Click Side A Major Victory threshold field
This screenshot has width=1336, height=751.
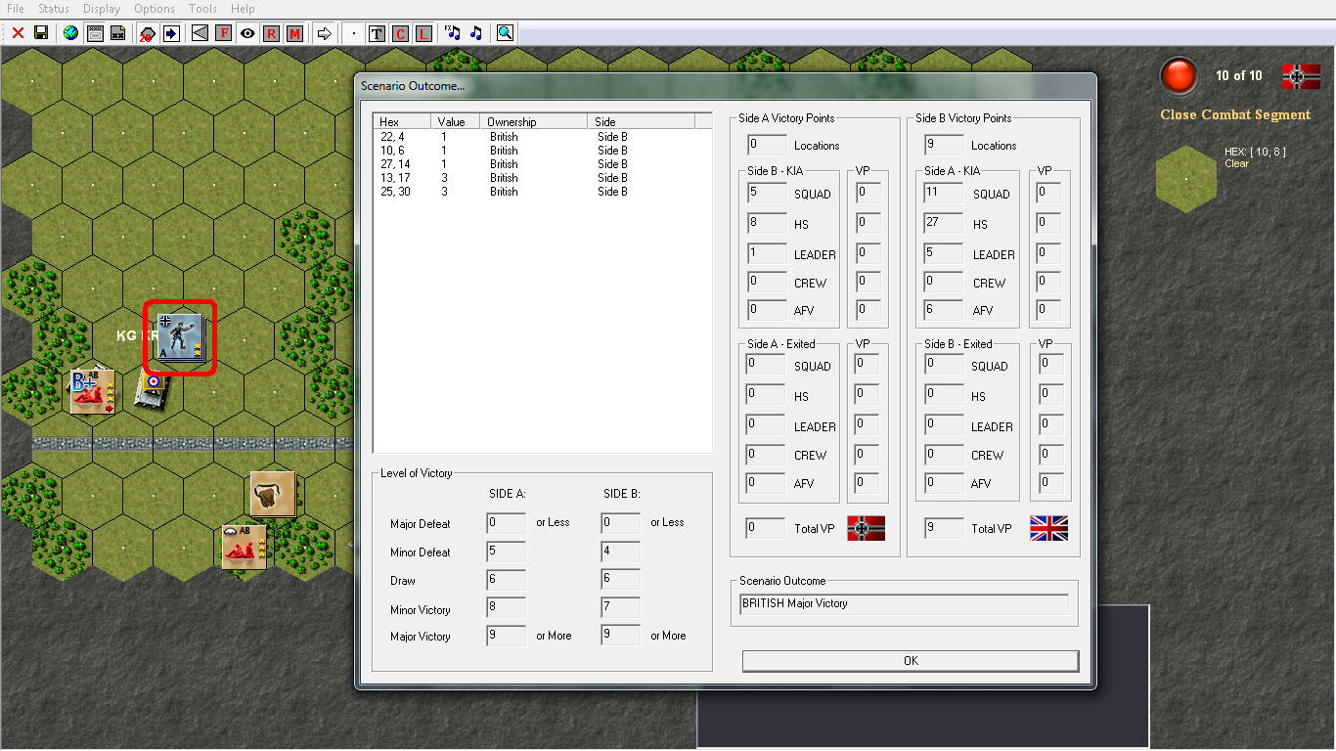click(x=507, y=636)
